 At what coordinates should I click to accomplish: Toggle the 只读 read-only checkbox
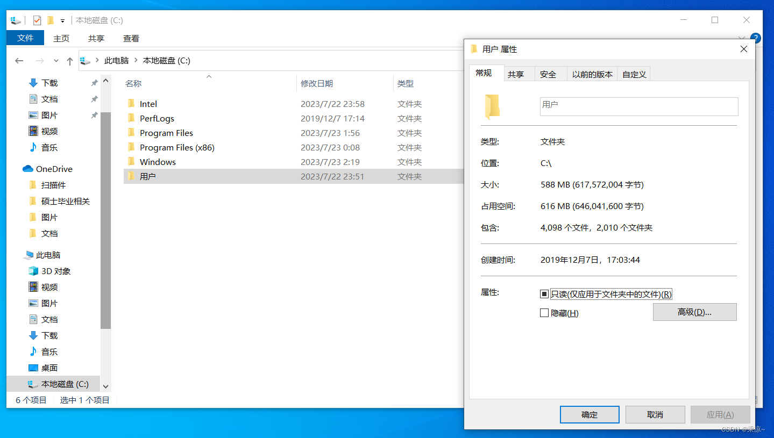tap(544, 294)
